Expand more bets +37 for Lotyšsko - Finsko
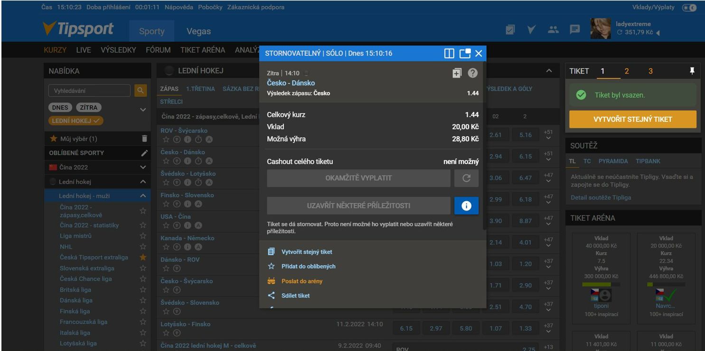Viewport: 705px width, 351px height. pyautogui.click(x=548, y=328)
